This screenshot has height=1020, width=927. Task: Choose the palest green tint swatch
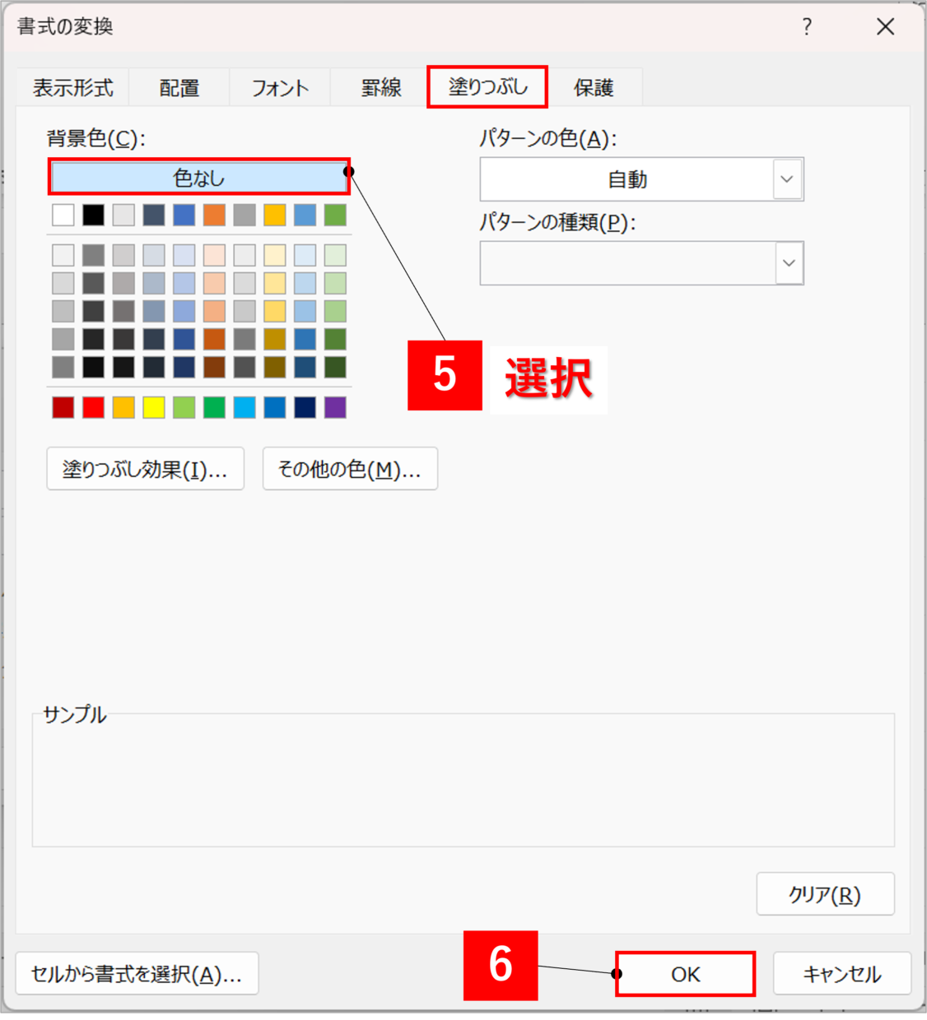point(335,255)
